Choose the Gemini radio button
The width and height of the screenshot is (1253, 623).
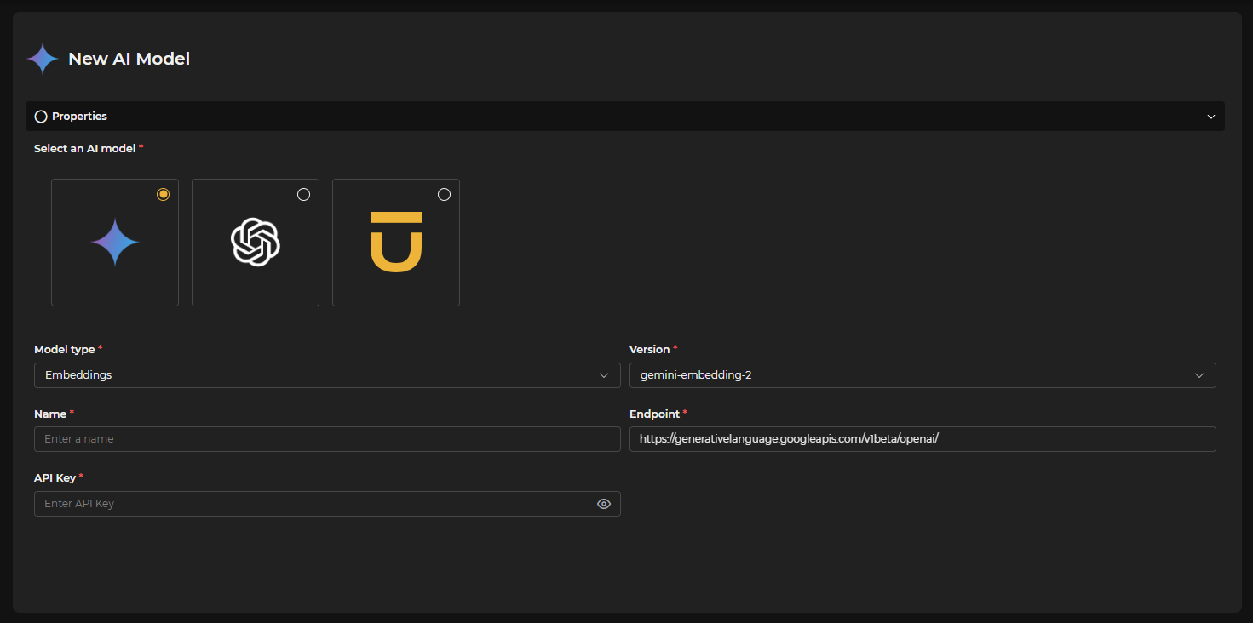164,195
